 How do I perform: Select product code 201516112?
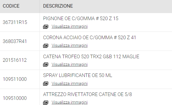[x=15, y=60]
